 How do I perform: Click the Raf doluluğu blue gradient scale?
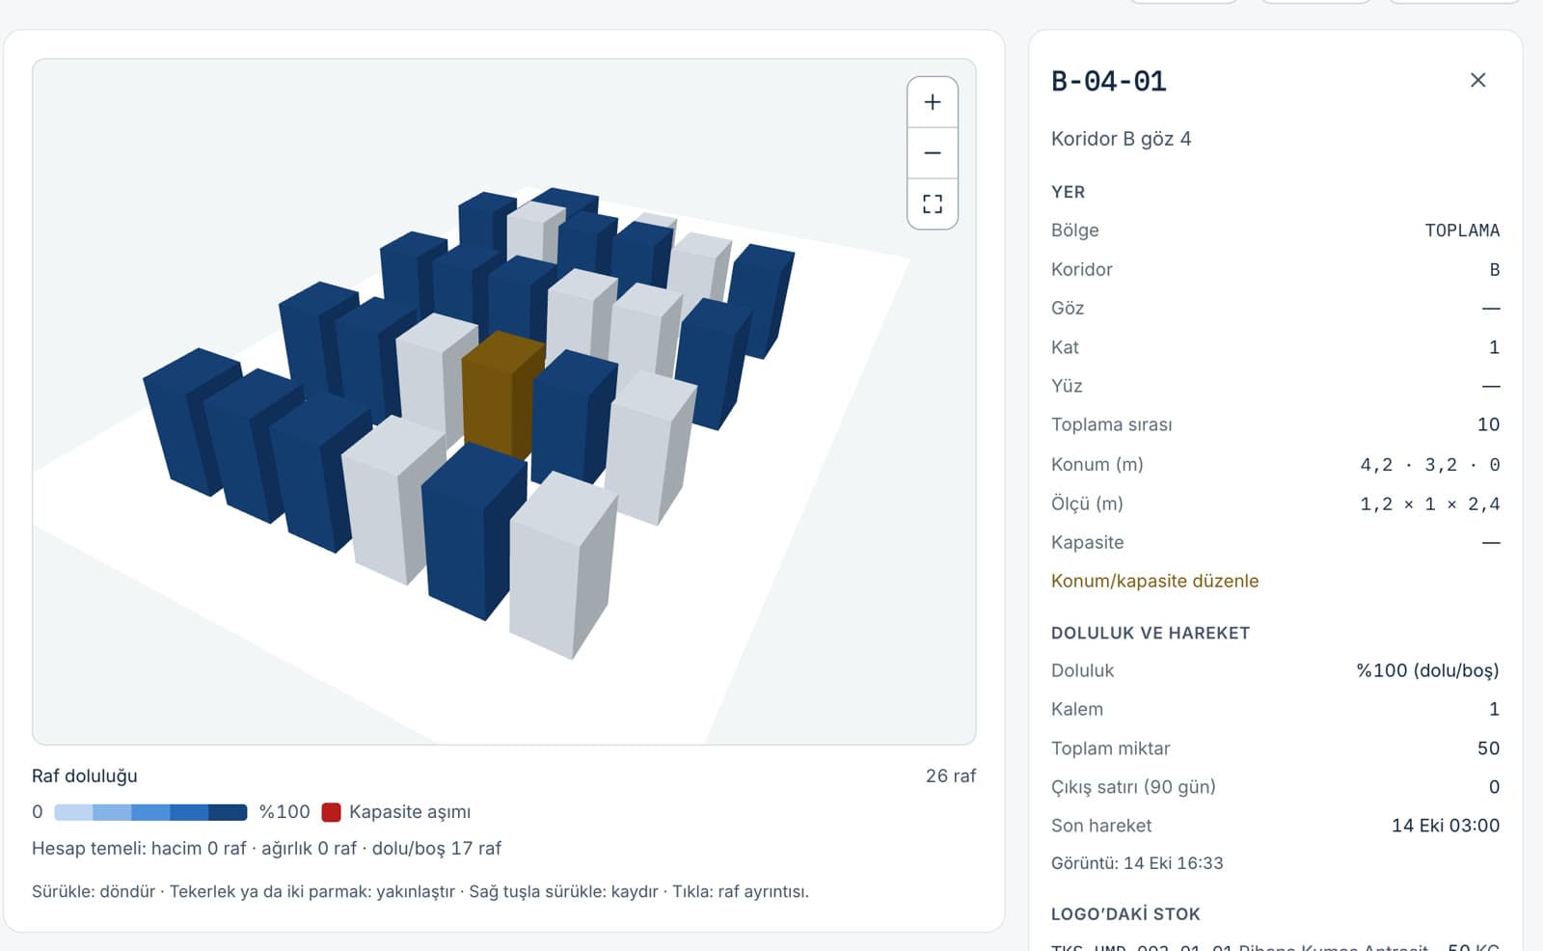tap(150, 812)
